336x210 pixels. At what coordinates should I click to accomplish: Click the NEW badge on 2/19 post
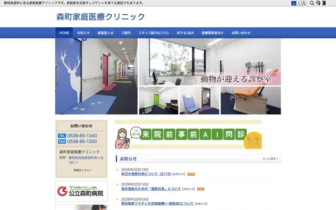pos(191,174)
